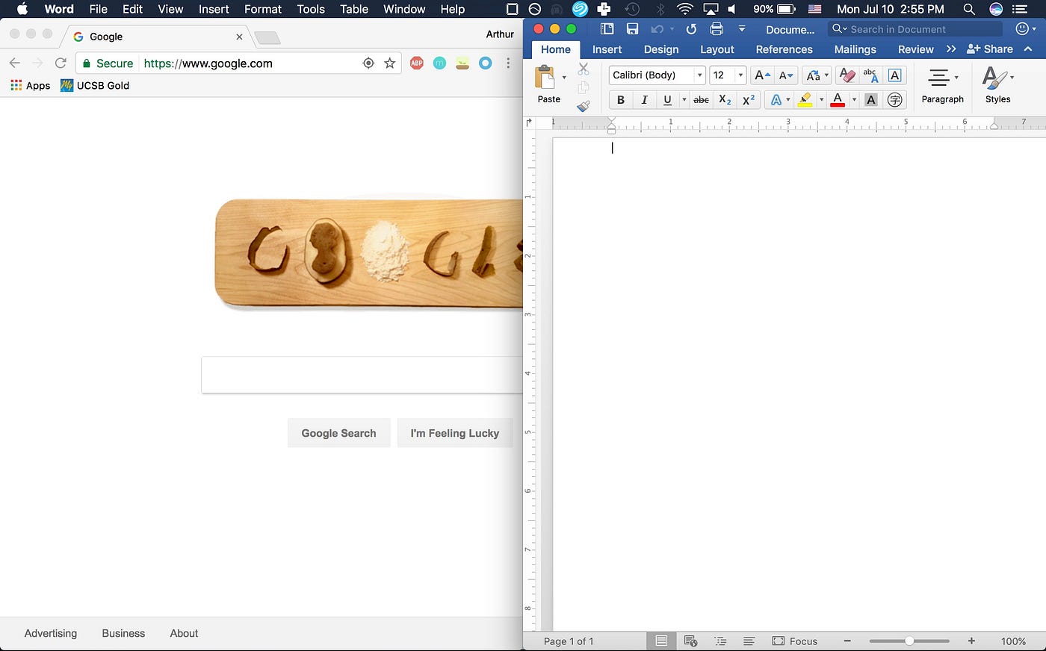Click the Undo arrow in Word's title bar
The image size is (1046, 651).
tap(657, 29)
